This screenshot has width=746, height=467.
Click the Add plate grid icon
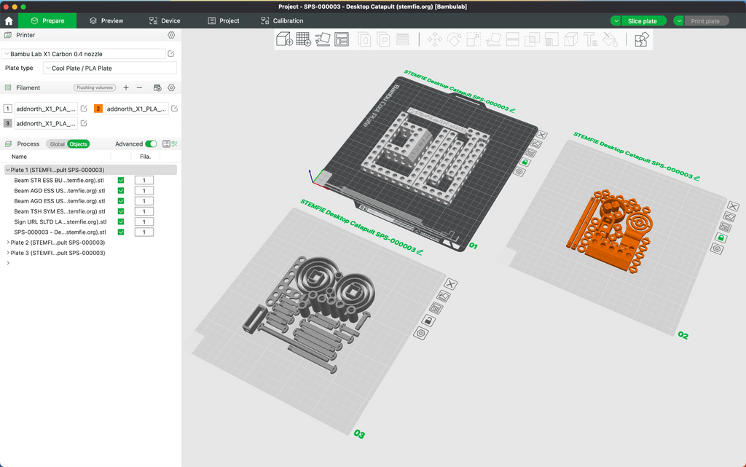[x=304, y=39]
